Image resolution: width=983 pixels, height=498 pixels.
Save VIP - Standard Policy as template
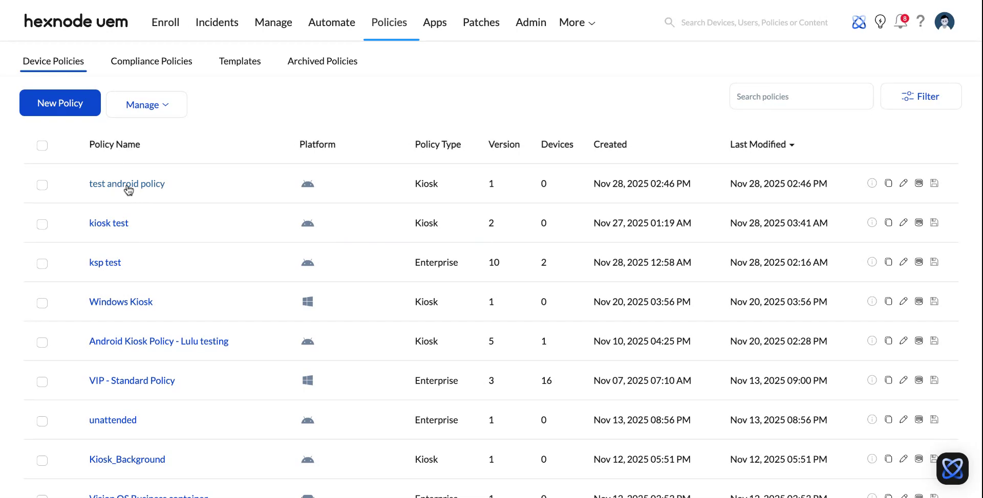pyautogui.click(x=934, y=380)
